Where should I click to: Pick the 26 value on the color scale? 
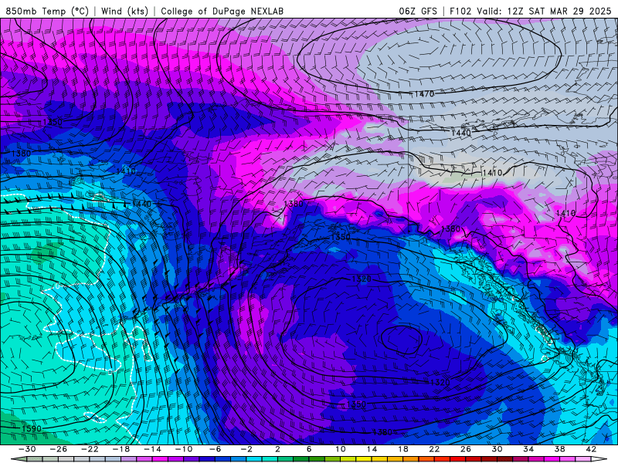click(x=466, y=449)
